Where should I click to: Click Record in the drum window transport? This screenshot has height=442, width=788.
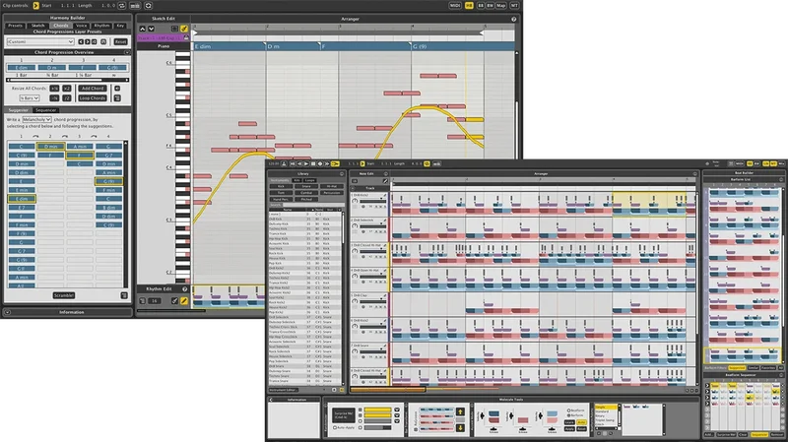click(x=319, y=163)
